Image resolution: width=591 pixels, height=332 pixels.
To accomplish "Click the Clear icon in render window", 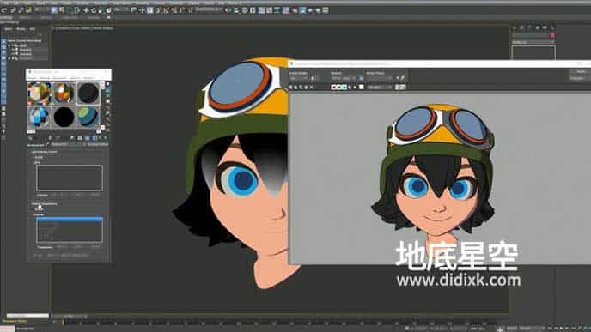I will pyautogui.click(x=311, y=88).
